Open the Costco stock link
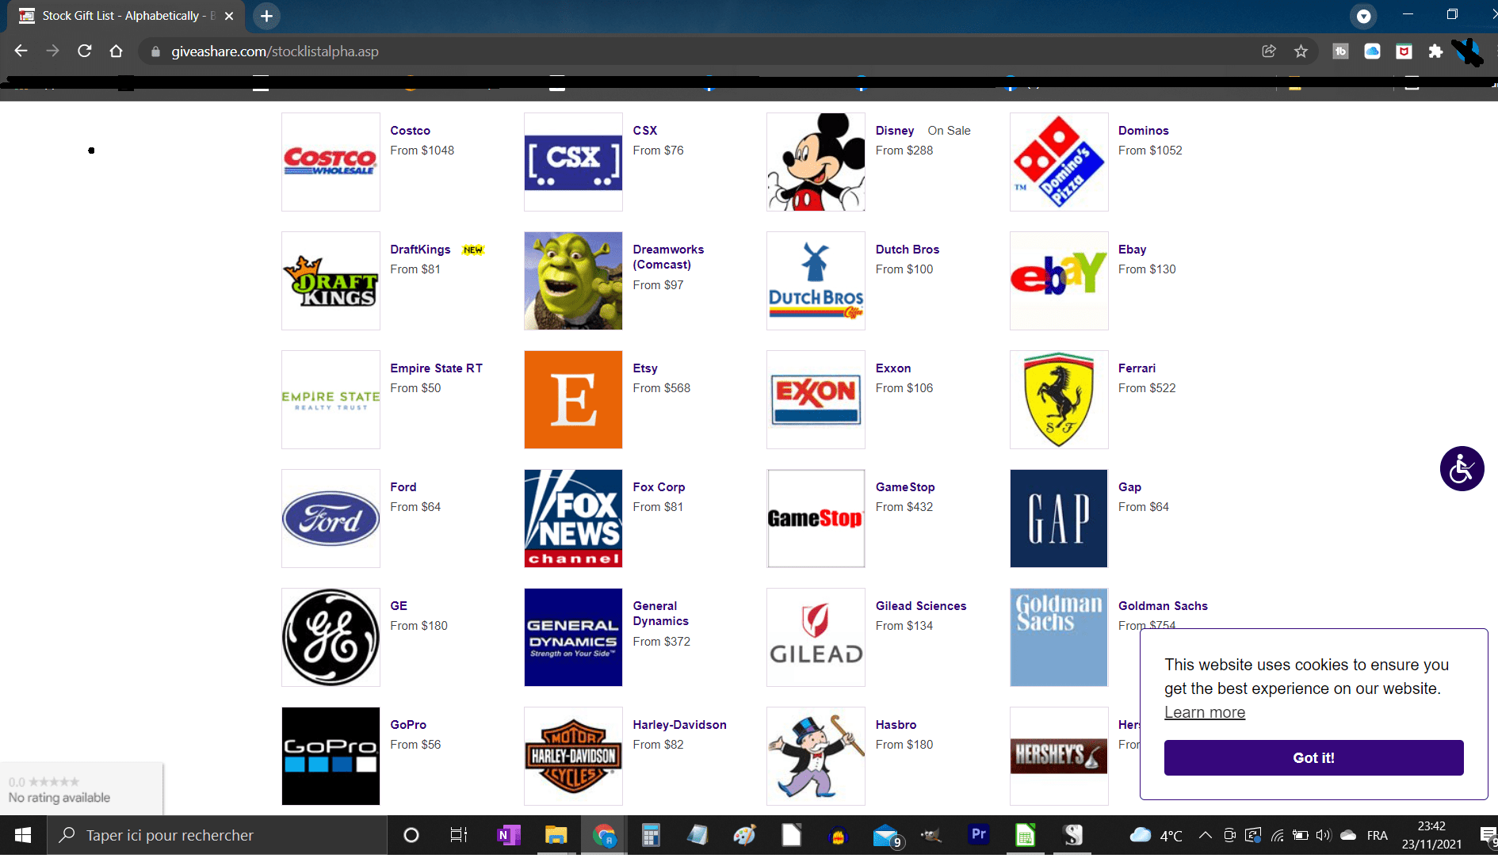 pos(411,131)
